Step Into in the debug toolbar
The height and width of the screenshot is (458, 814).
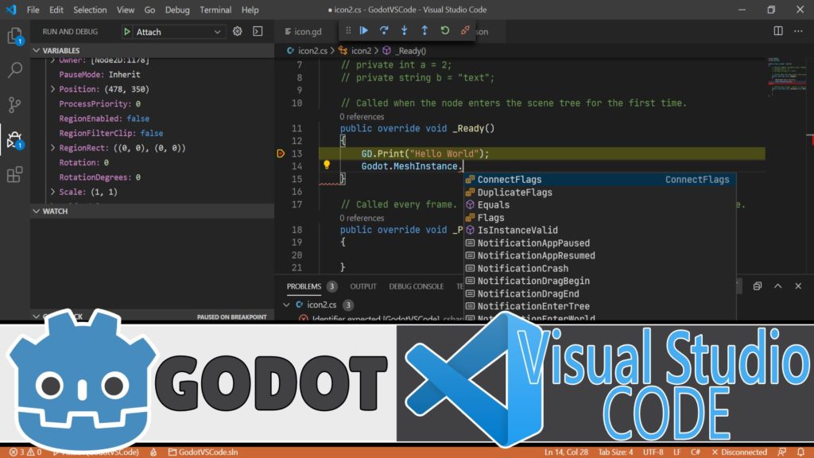point(404,31)
